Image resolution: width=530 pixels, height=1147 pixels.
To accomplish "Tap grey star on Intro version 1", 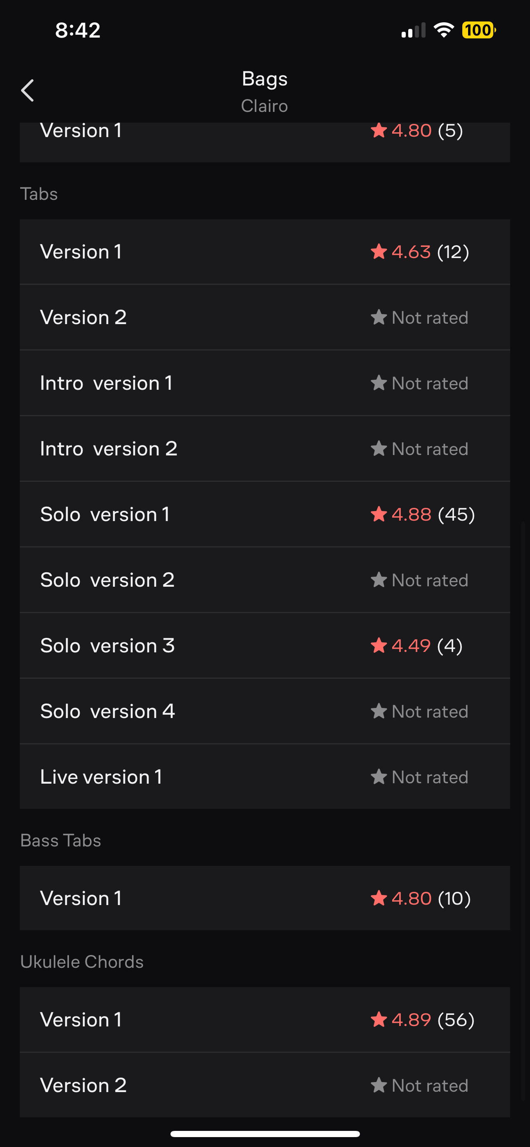I will pyautogui.click(x=379, y=382).
